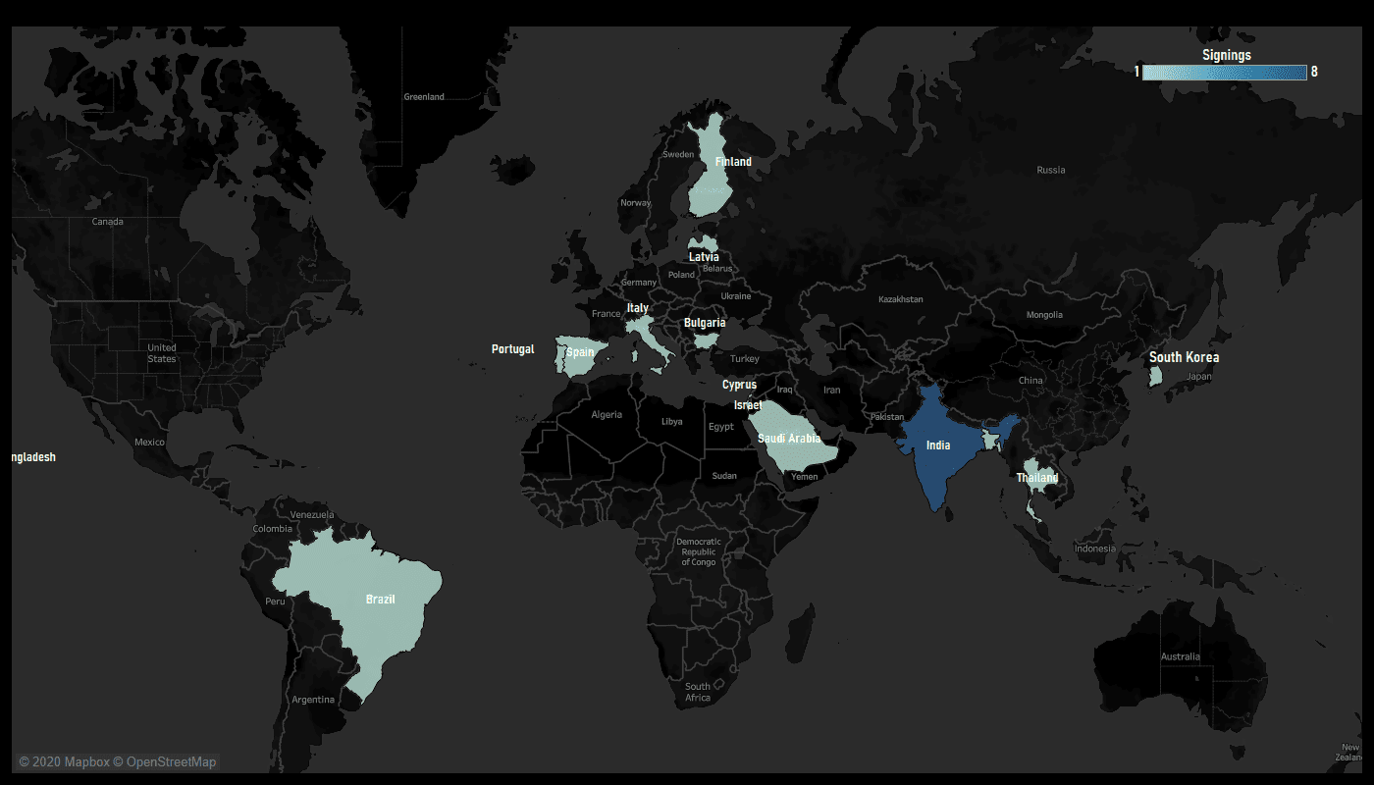1374x785 pixels.
Task: Click the legend minimum value 1
Action: pyautogui.click(x=1137, y=72)
